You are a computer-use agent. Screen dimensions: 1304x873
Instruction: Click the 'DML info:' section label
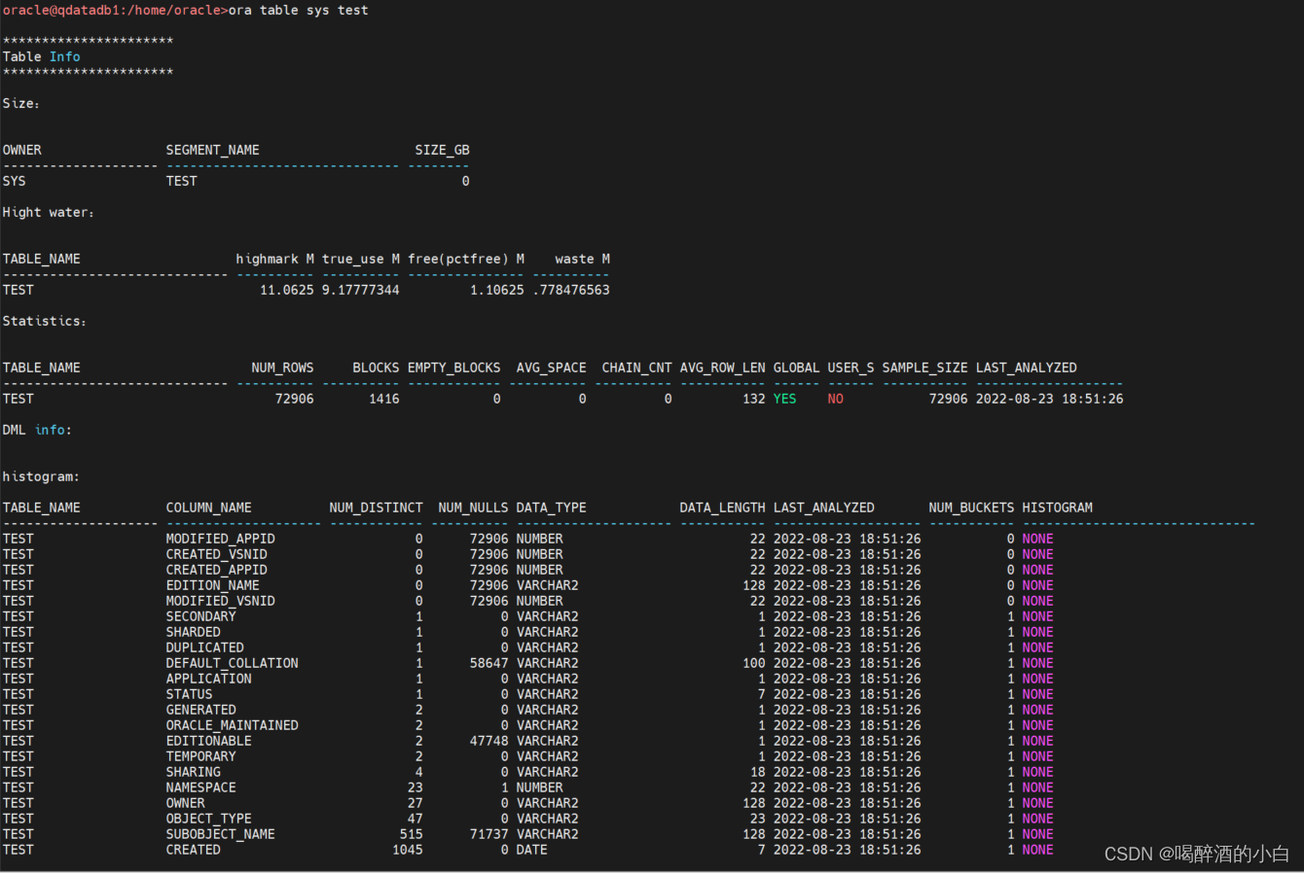(37, 430)
